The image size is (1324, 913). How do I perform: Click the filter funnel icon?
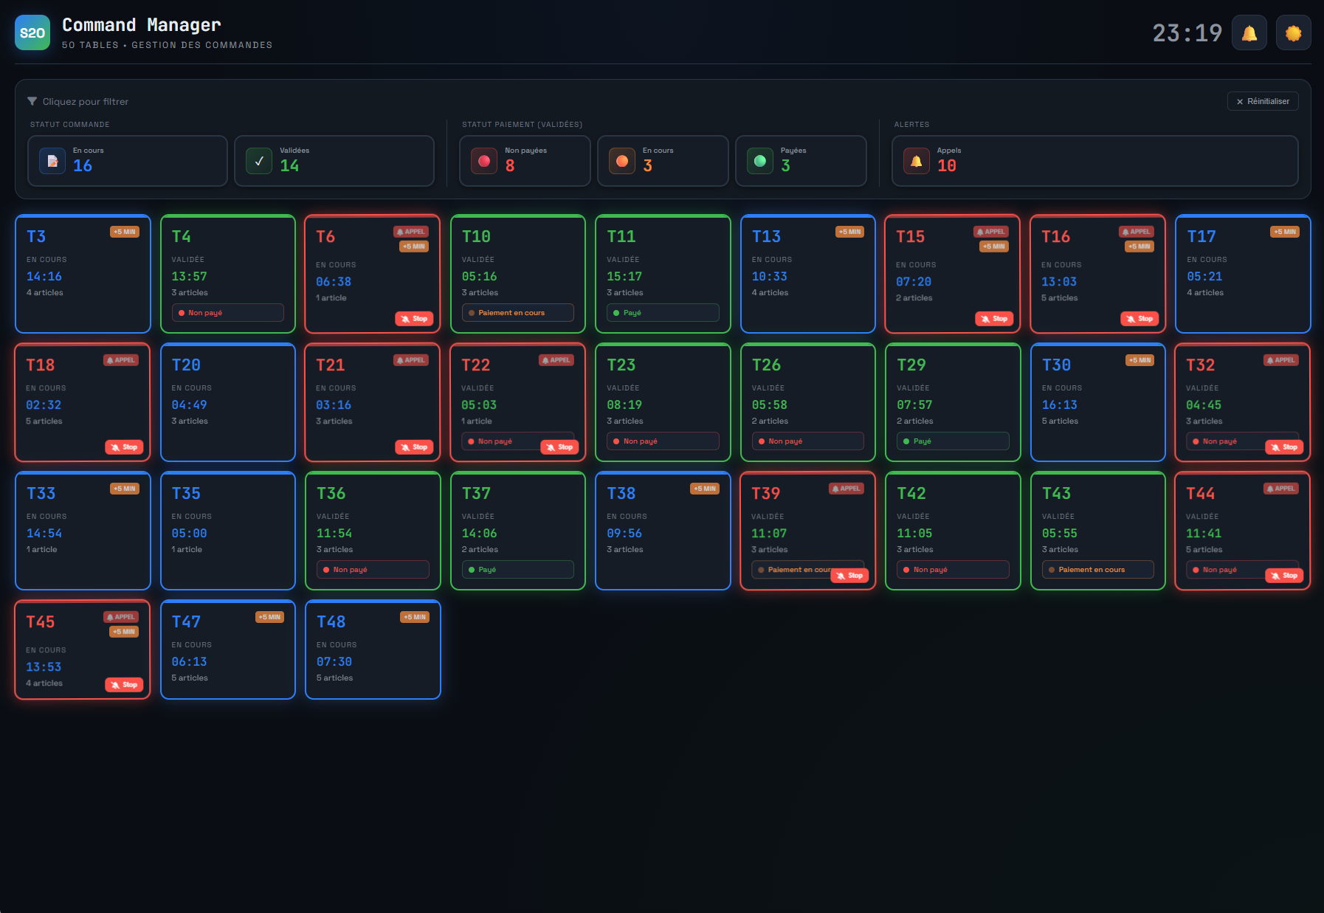pyautogui.click(x=32, y=101)
